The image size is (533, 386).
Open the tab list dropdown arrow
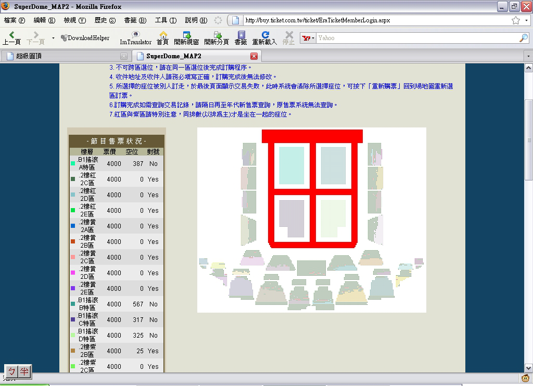coord(527,56)
